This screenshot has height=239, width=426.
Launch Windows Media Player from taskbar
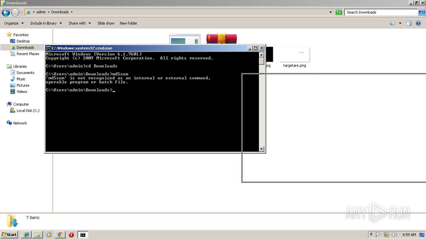(x=49, y=235)
